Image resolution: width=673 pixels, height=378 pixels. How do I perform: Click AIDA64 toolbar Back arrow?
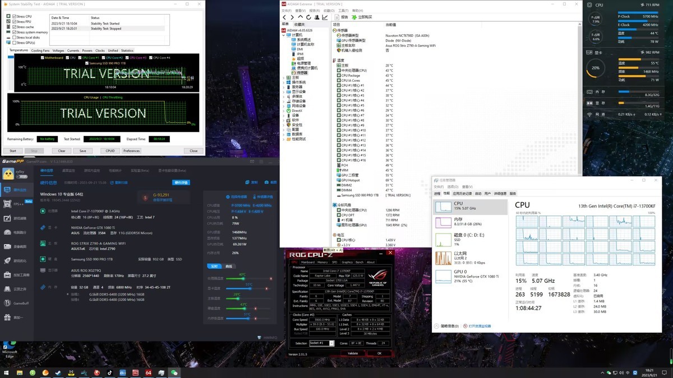pos(285,17)
